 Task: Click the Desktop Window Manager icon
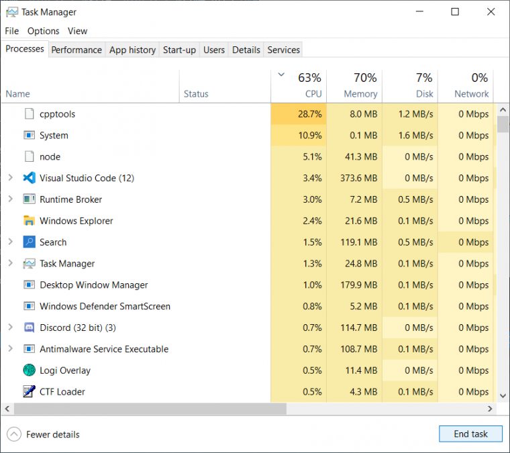coord(30,285)
